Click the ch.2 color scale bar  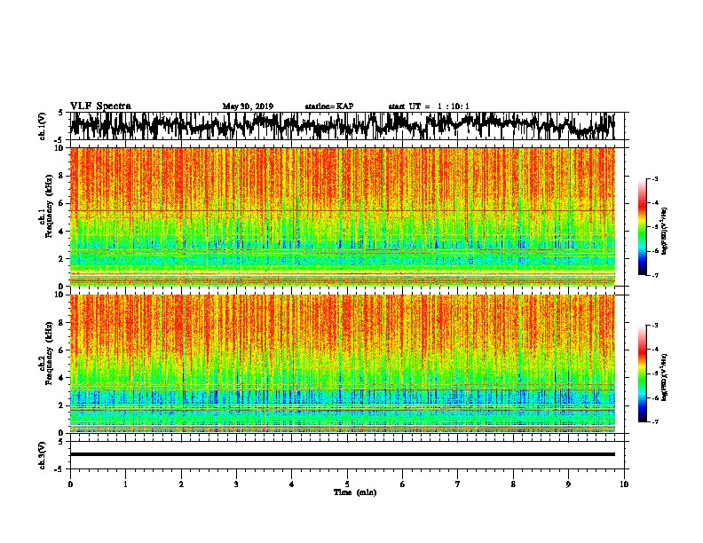click(643, 374)
